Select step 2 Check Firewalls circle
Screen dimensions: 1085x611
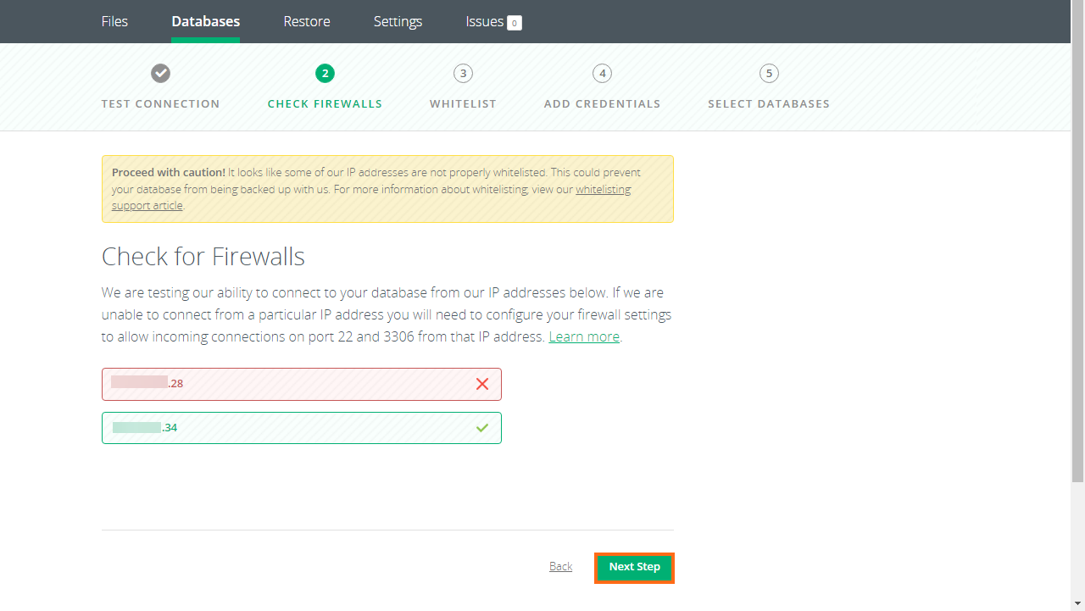coord(325,73)
